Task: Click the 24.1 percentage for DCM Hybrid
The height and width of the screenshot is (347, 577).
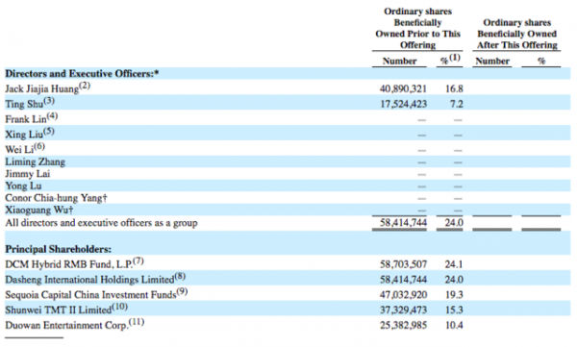Action: (x=454, y=264)
